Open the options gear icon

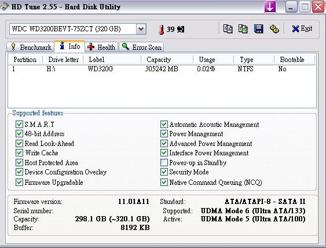(274, 29)
